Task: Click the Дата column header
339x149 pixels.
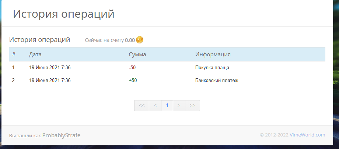Action: click(x=35, y=54)
